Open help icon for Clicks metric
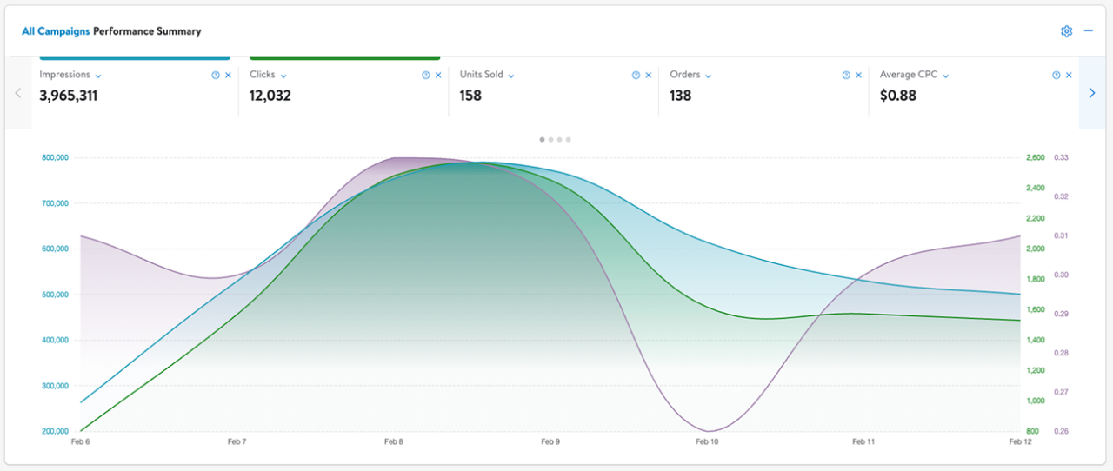The image size is (1113, 471). (x=426, y=76)
